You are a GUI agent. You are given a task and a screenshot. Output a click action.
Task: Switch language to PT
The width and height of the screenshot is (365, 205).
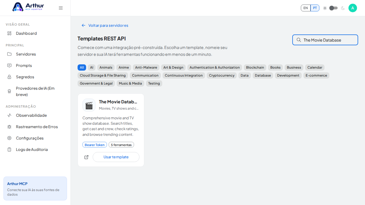coord(315,8)
